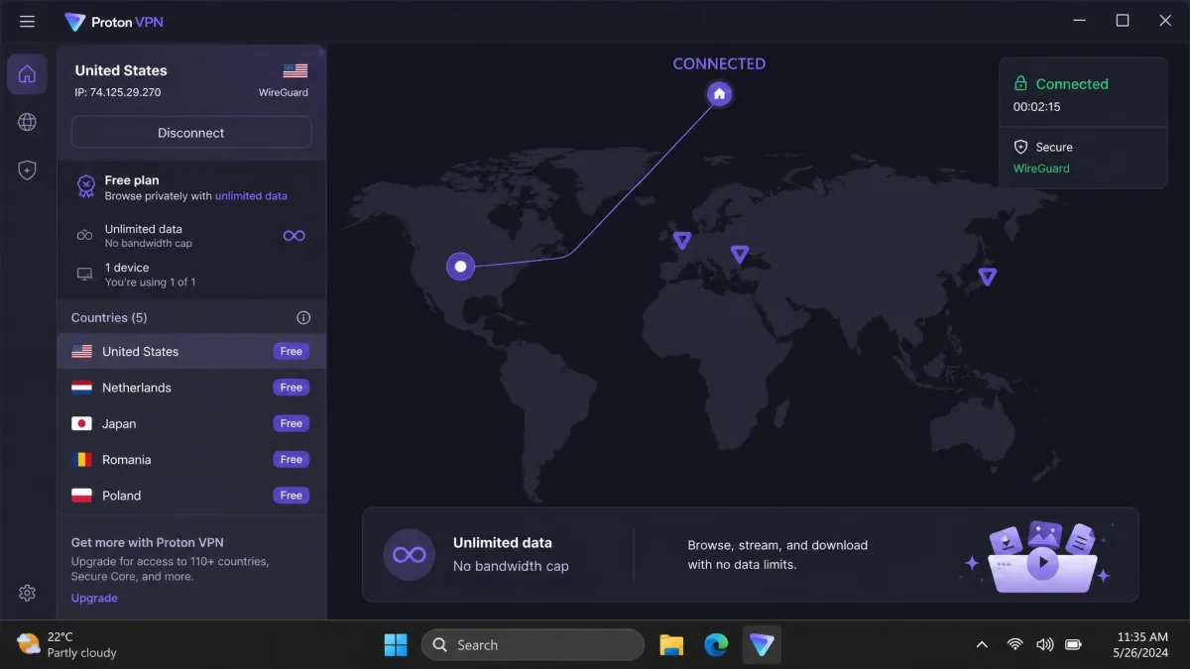The width and height of the screenshot is (1190, 669).
Task: Follow the unlimited data link
Action: (x=251, y=196)
